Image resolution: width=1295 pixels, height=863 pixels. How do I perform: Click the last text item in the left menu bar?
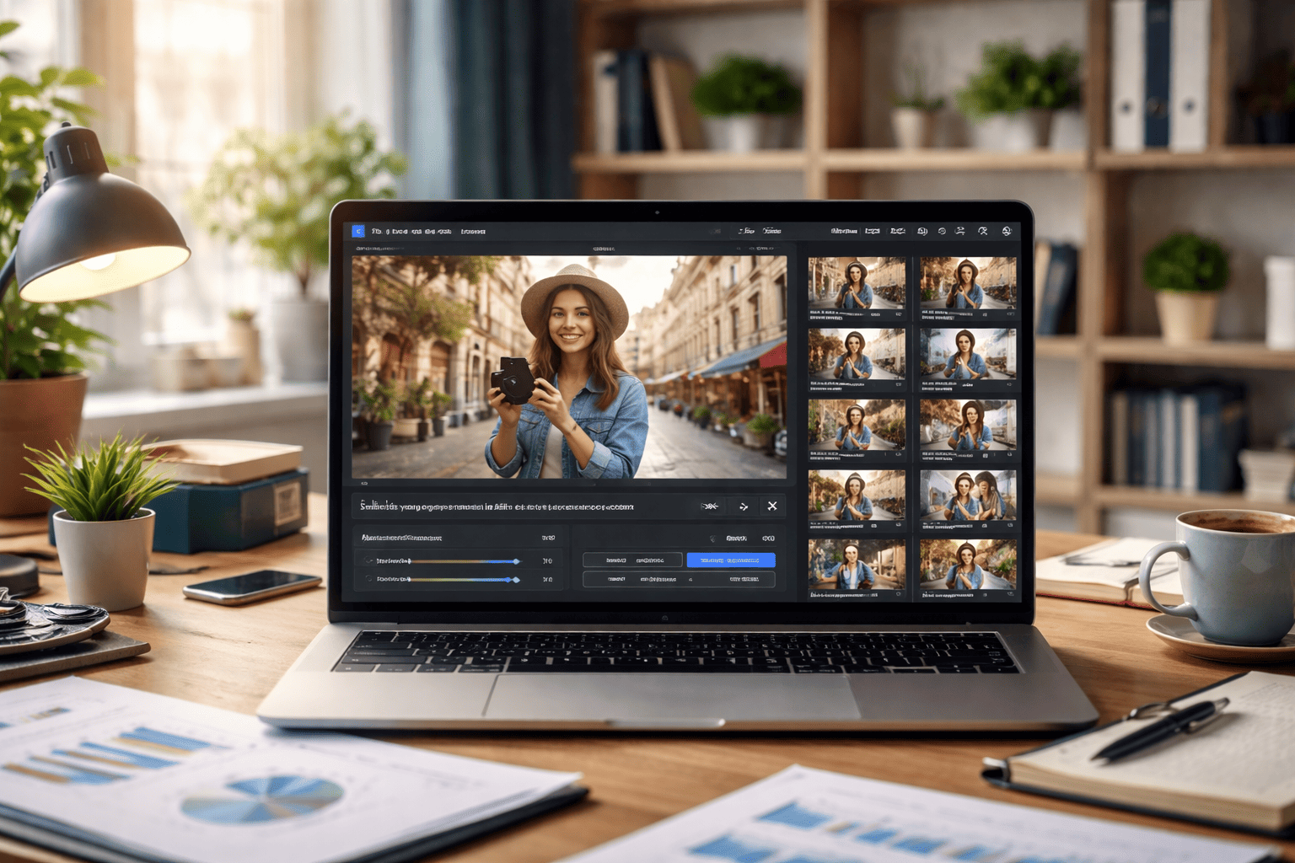coord(473,232)
